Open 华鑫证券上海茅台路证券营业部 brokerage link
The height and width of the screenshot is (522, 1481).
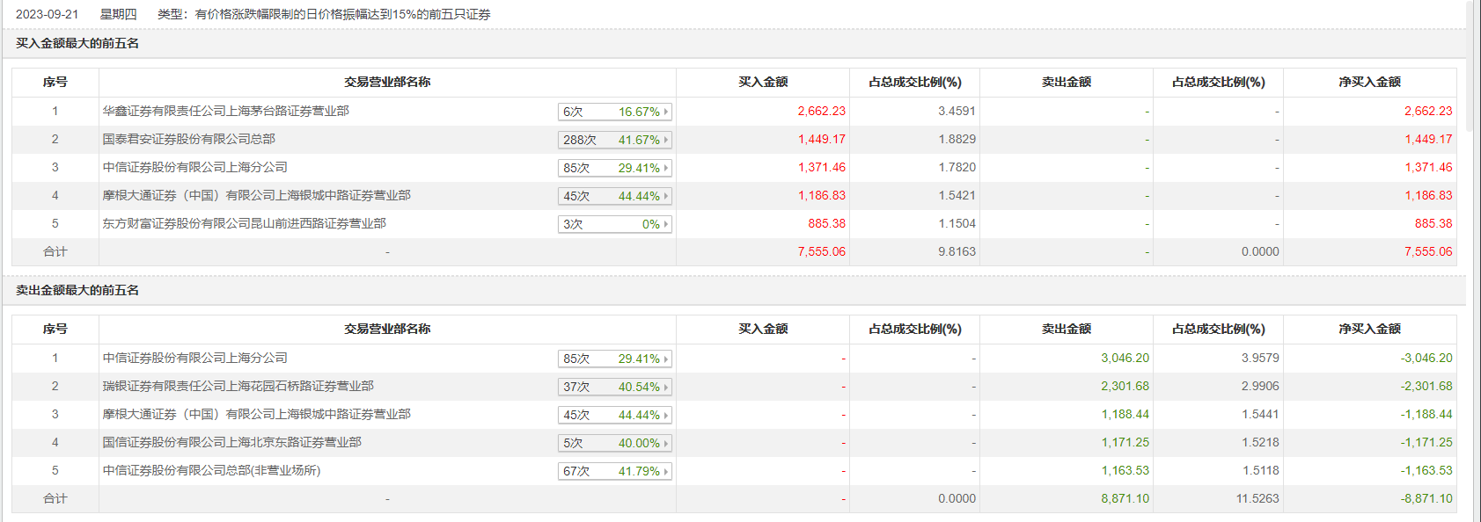[225, 112]
